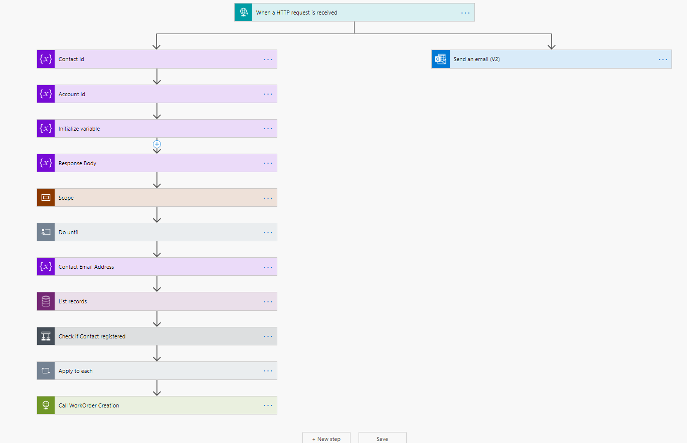Screen dimensions: 687x443
Task: Click the Apply to each loop icon
Action: coord(46,371)
